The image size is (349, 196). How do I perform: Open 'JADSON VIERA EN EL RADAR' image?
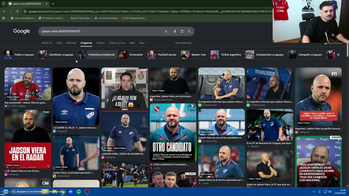[28, 139]
